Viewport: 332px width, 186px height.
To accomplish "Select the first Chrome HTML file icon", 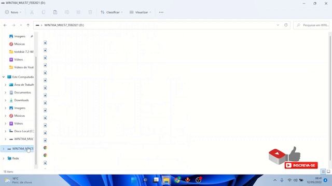I will (45, 148).
